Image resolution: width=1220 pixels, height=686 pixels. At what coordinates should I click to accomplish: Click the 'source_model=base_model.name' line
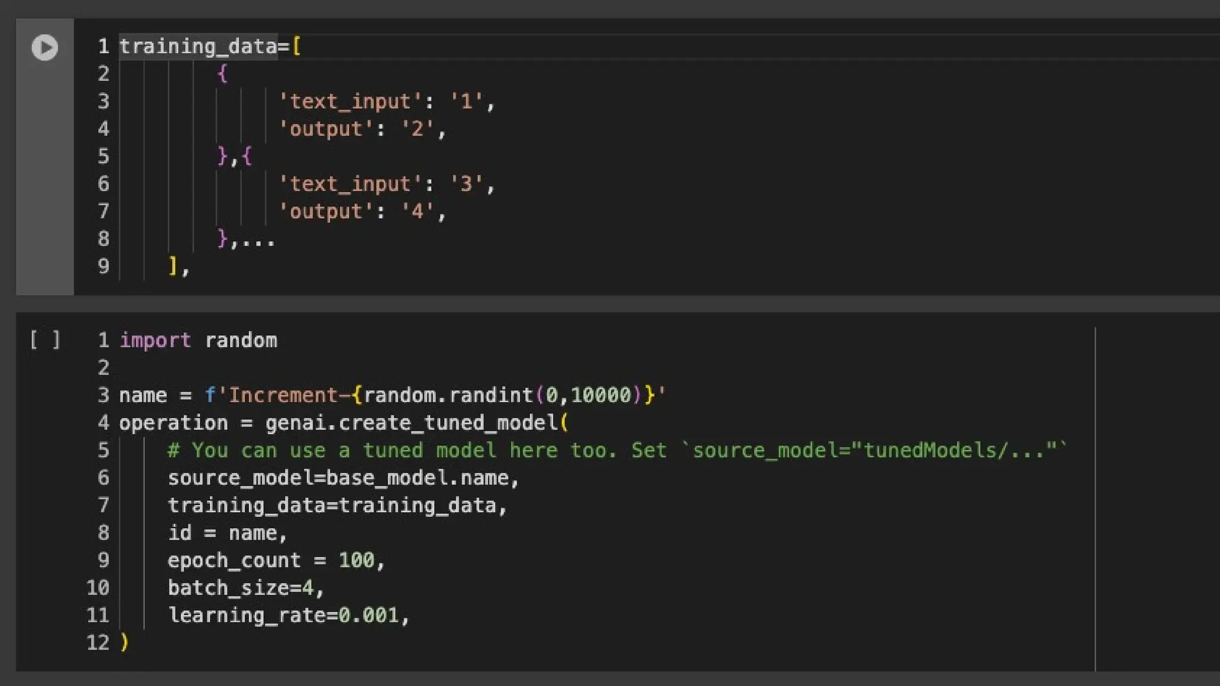(343, 478)
